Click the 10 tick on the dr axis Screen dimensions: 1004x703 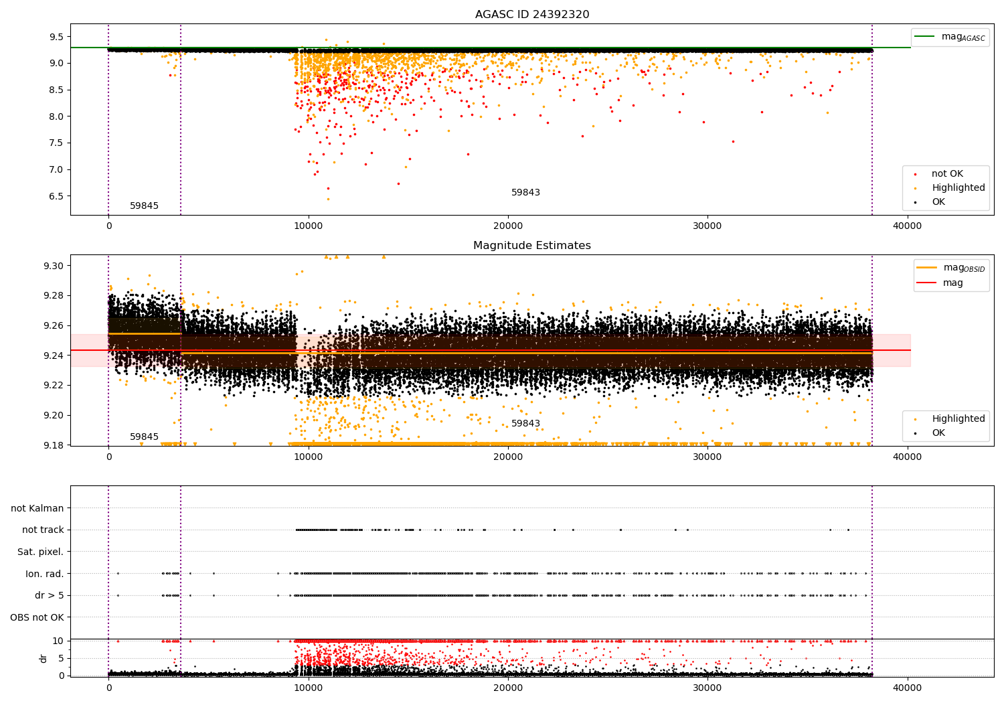click(x=58, y=641)
